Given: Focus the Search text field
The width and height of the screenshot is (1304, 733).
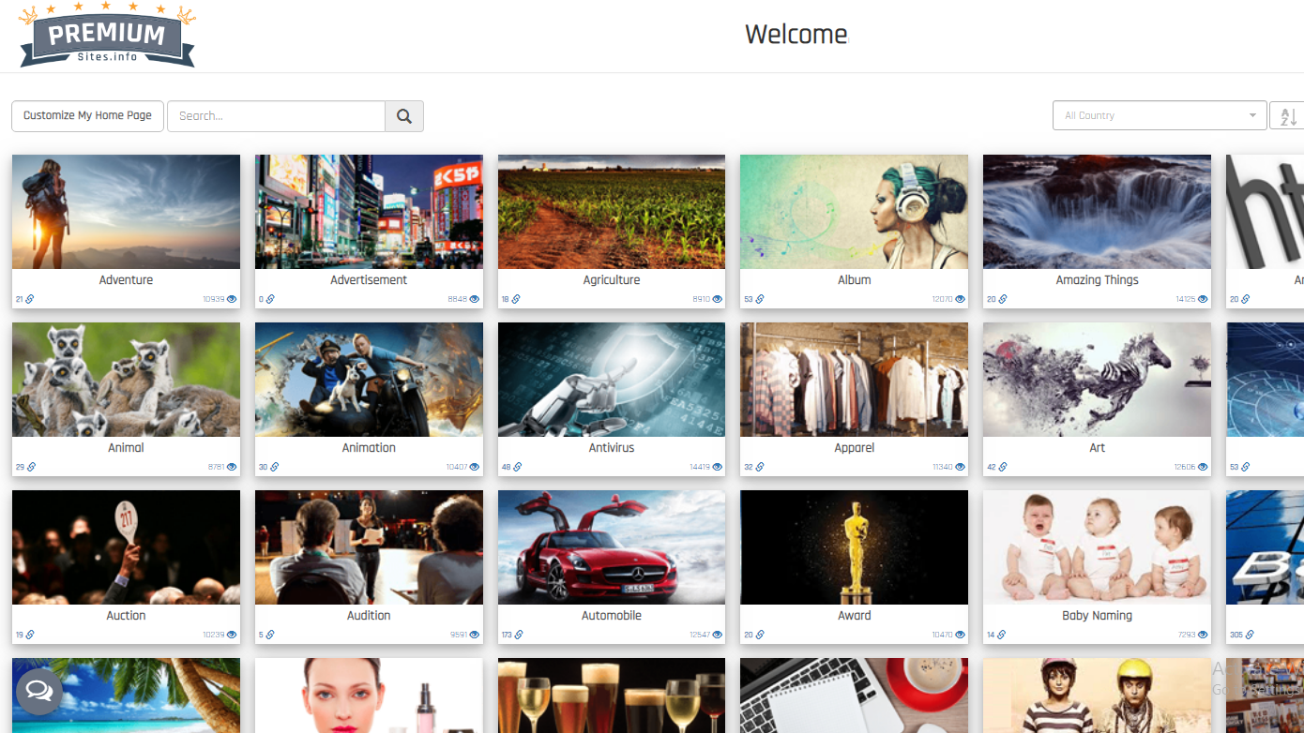Looking at the screenshot, I should pos(276,116).
